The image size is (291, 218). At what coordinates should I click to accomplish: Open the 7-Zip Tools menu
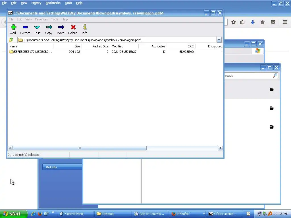coord(55,19)
